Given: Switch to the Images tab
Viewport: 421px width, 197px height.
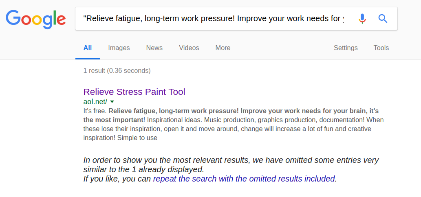Looking at the screenshot, I should tap(119, 48).
